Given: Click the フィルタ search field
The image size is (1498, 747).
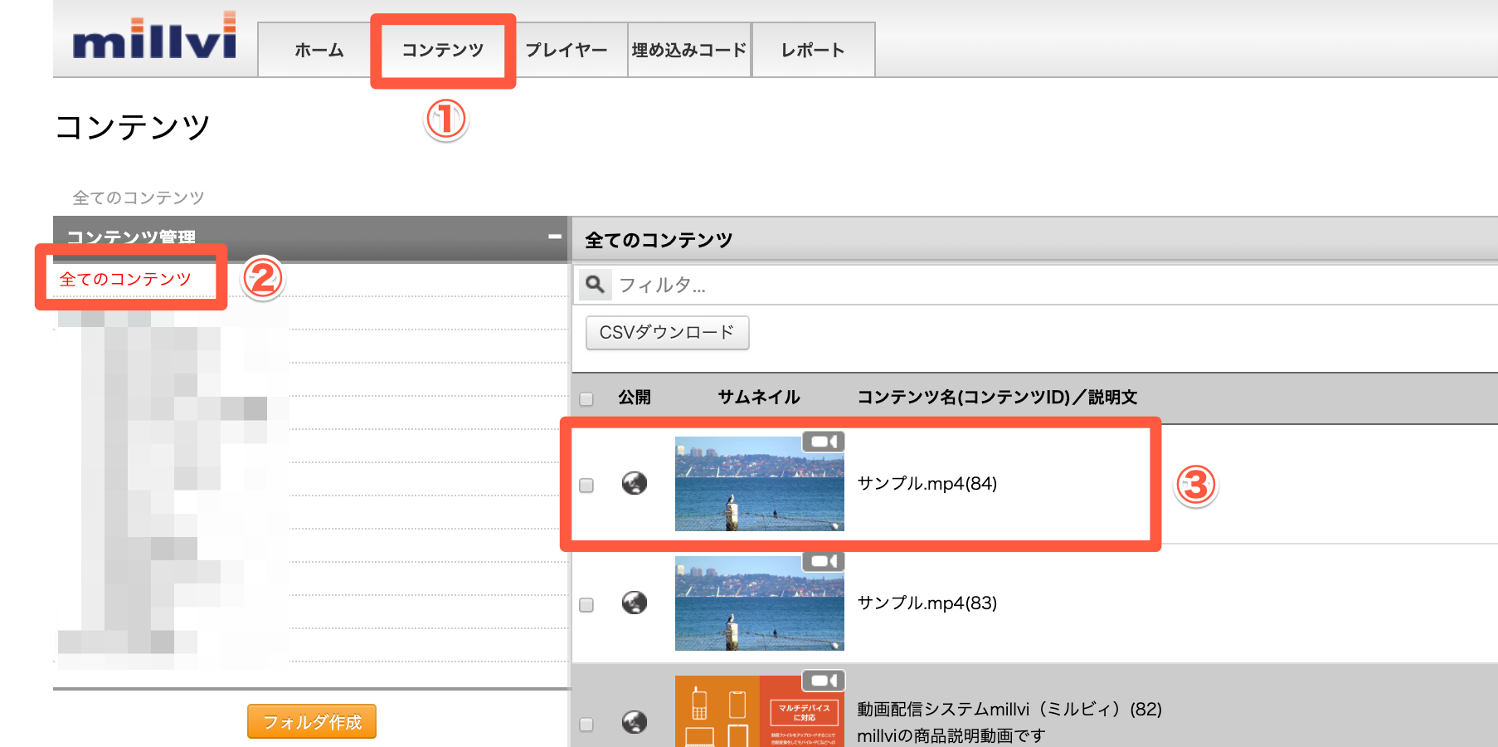Looking at the screenshot, I should click(x=1053, y=285).
